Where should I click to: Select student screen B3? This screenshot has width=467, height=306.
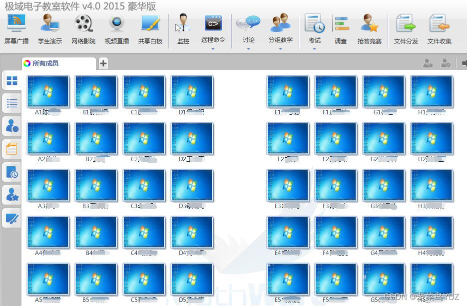point(96,186)
